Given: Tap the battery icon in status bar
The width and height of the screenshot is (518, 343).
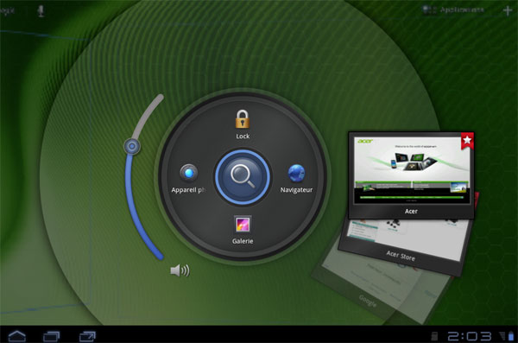Looking at the screenshot, I should point(511,336).
